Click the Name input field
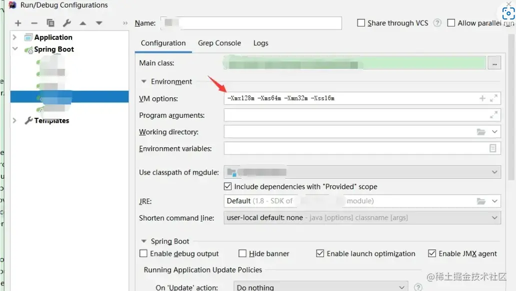516x291 pixels. 251,23
